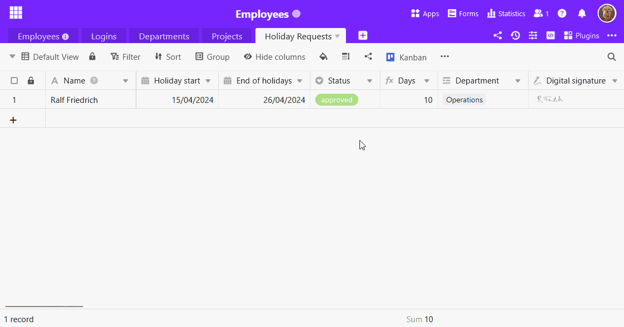Open the script code editor icon

(550, 36)
